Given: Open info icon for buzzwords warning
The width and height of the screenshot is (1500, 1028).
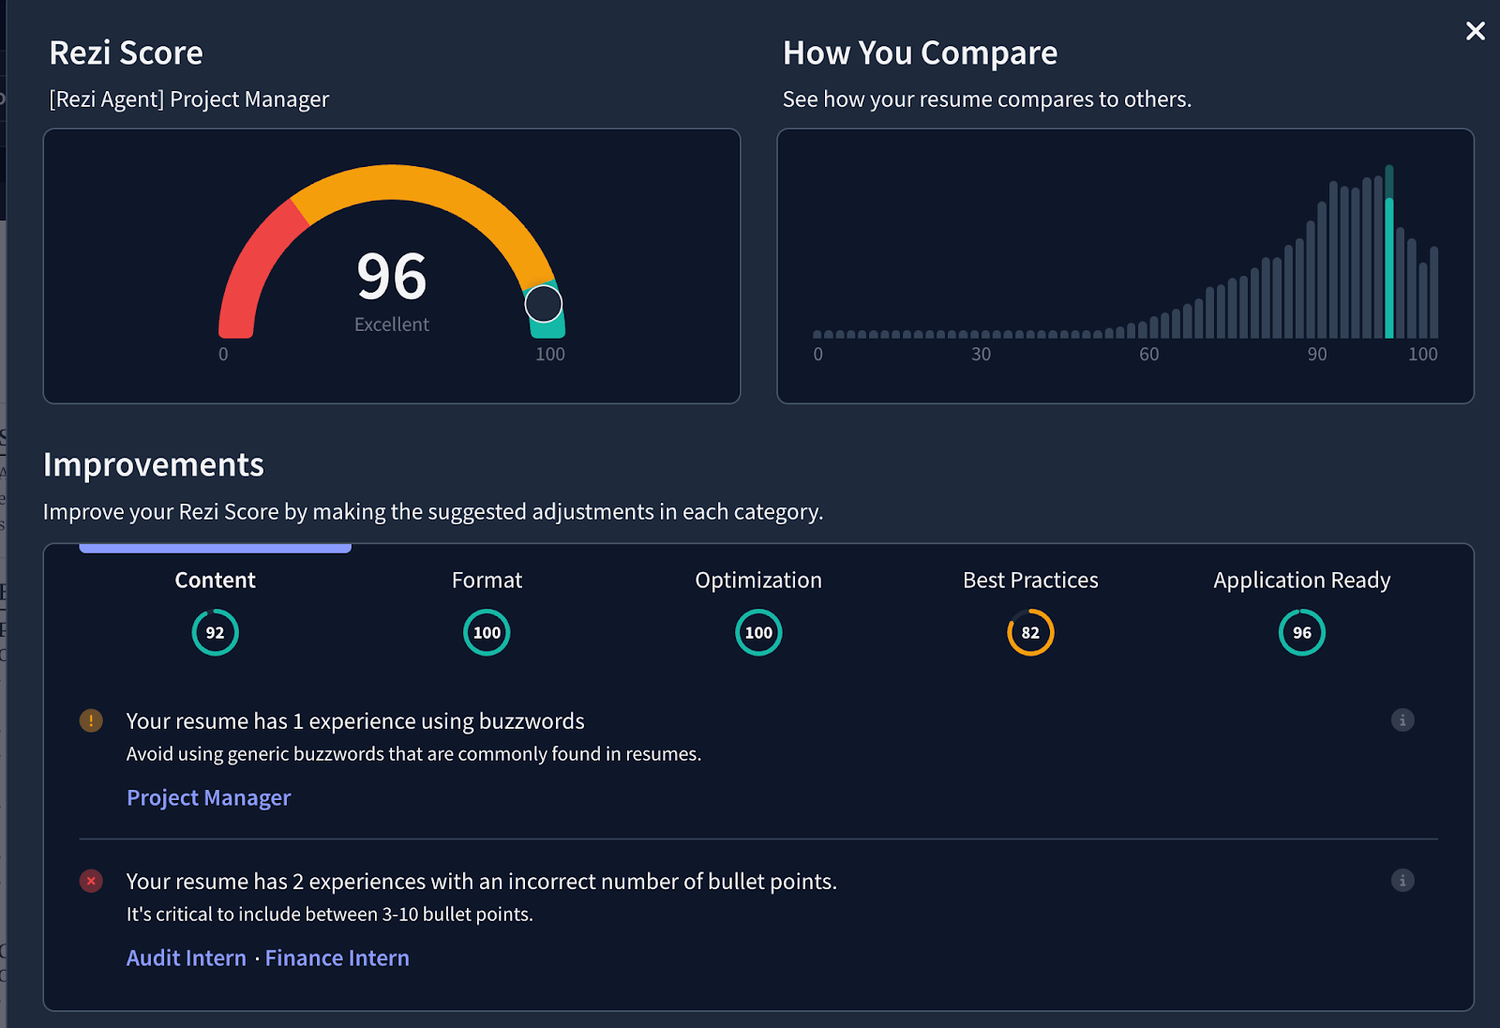Looking at the screenshot, I should 1402,720.
